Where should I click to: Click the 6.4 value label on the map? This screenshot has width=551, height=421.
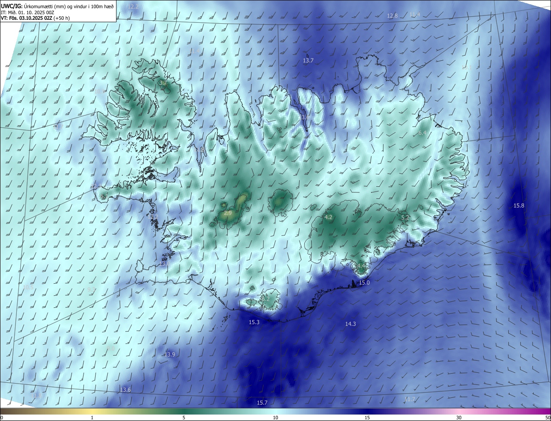click(422, 133)
